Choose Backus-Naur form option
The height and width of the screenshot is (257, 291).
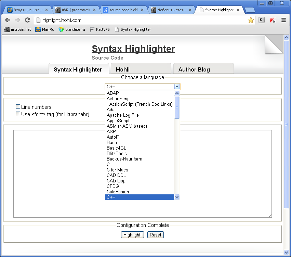pyautogui.click(x=140, y=159)
